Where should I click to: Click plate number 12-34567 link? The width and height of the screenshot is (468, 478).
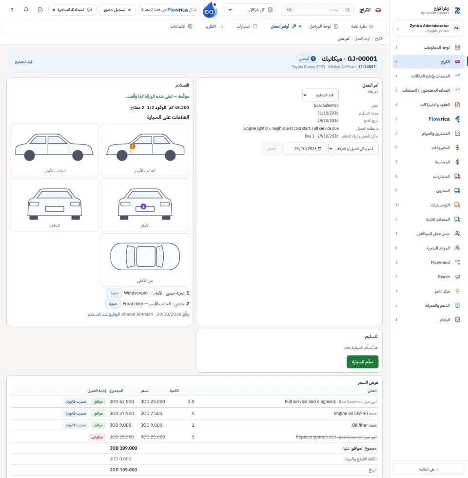tap(367, 67)
